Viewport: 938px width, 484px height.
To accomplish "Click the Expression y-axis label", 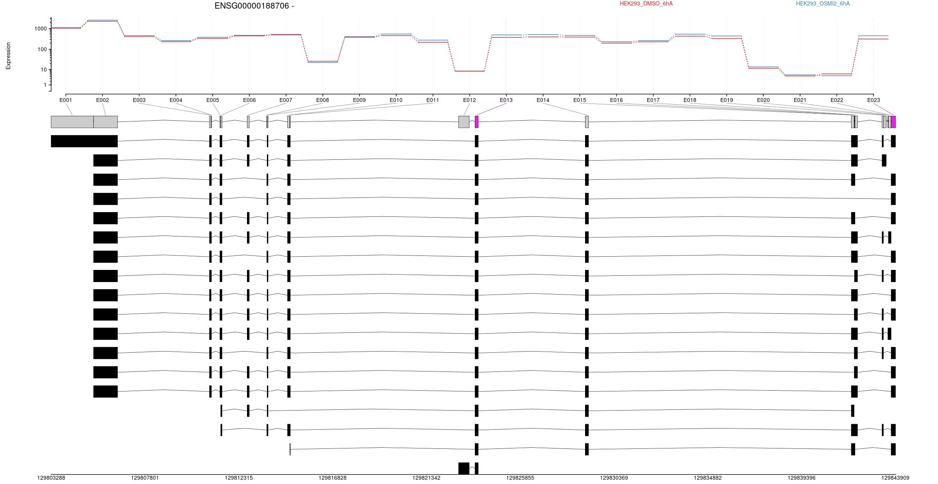I will coord(8,56).
